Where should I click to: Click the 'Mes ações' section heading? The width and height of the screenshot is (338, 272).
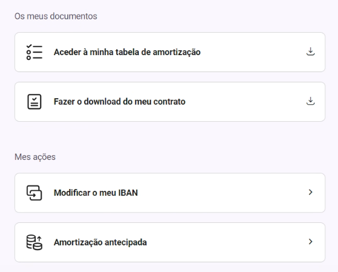point(35,157)
